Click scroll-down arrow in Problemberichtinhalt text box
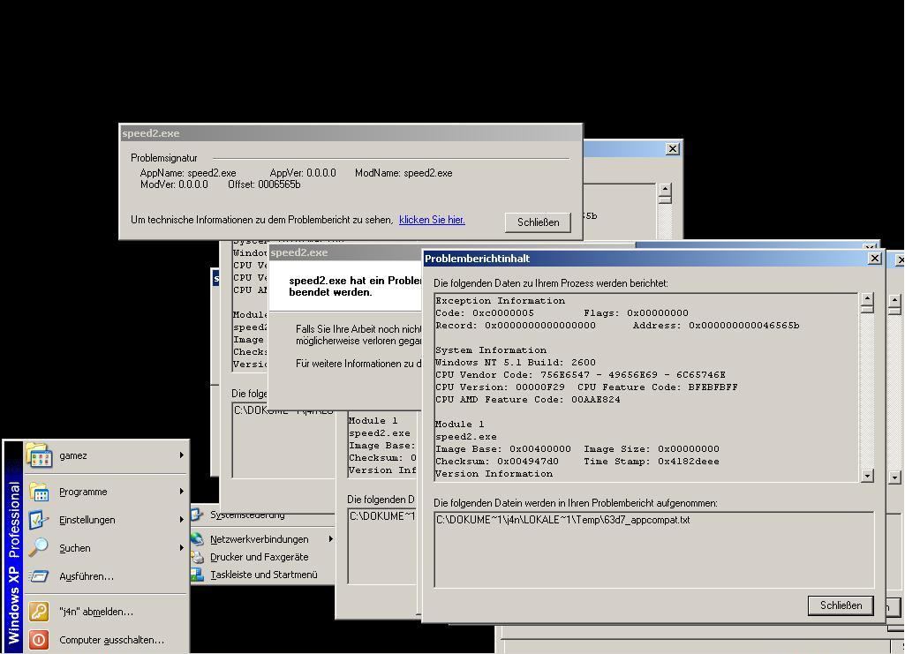 [x=867, y=476]
